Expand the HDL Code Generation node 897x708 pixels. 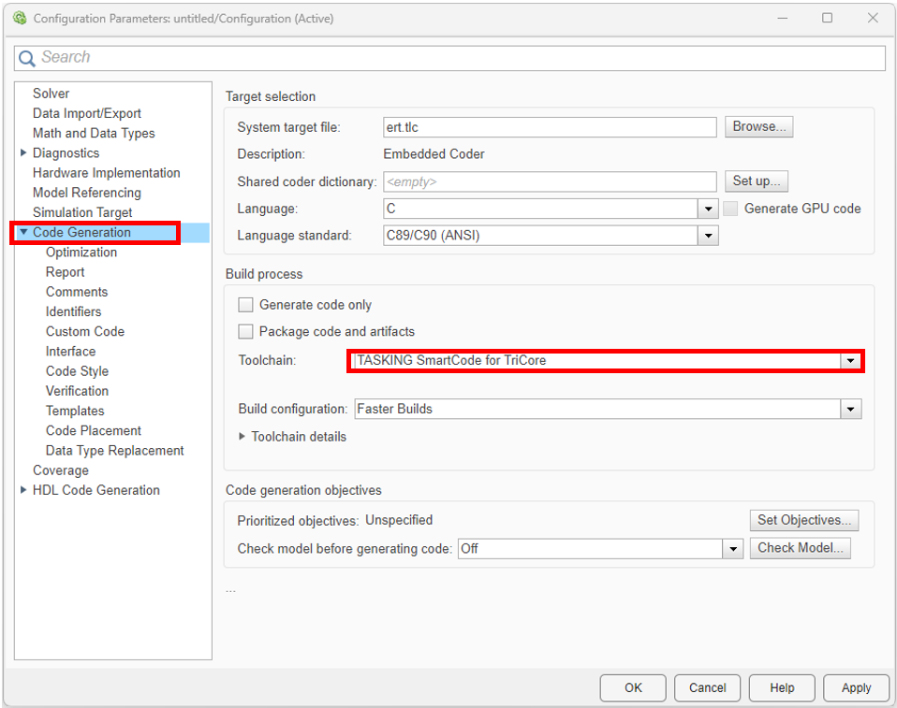(x=23, y=490)
